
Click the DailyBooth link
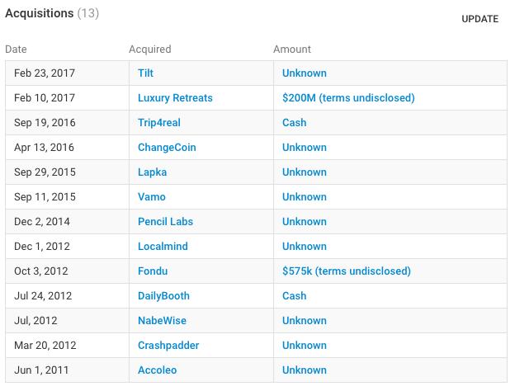pyautogui.click(x=163, y=296)
